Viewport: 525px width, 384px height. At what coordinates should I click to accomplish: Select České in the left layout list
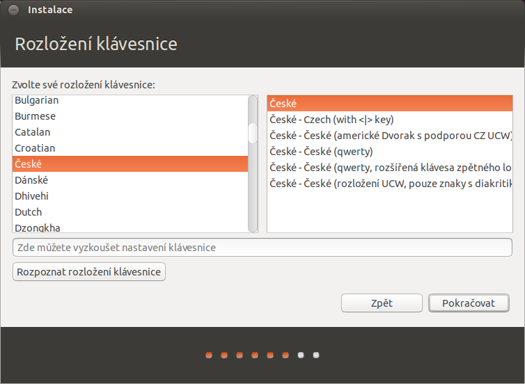tap(130, 164)
